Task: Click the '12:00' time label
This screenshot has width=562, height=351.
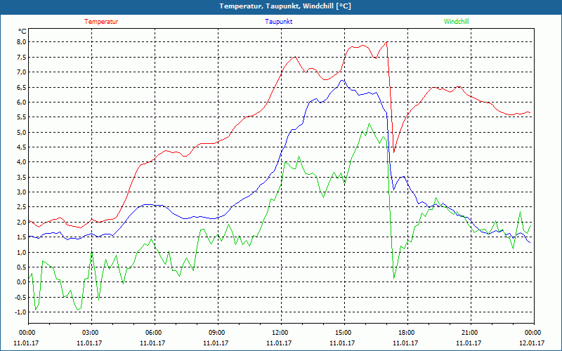Action: click(x=281, y=333)
